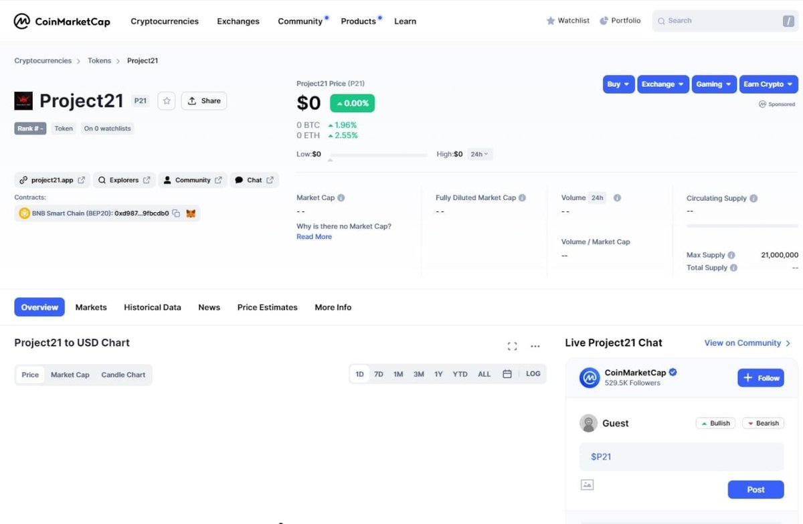
Task: Open the Earn Crypto dropdown
Action: [769, 84]
